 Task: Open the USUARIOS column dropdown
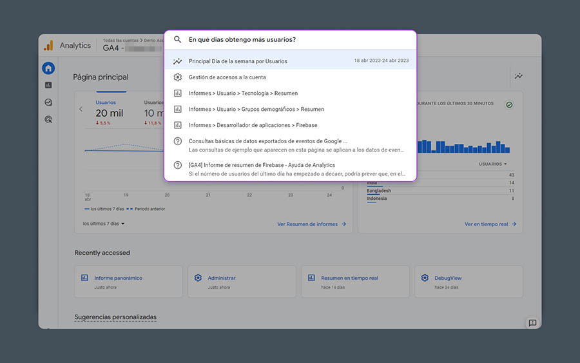(x=493, y=164)
